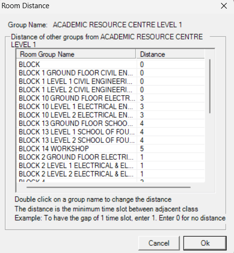Click the Group Name value ACADEMIC RESOURCE CENTRE LEVEL 1
This screenshot has width=234, height=253.
click(118, 25)
